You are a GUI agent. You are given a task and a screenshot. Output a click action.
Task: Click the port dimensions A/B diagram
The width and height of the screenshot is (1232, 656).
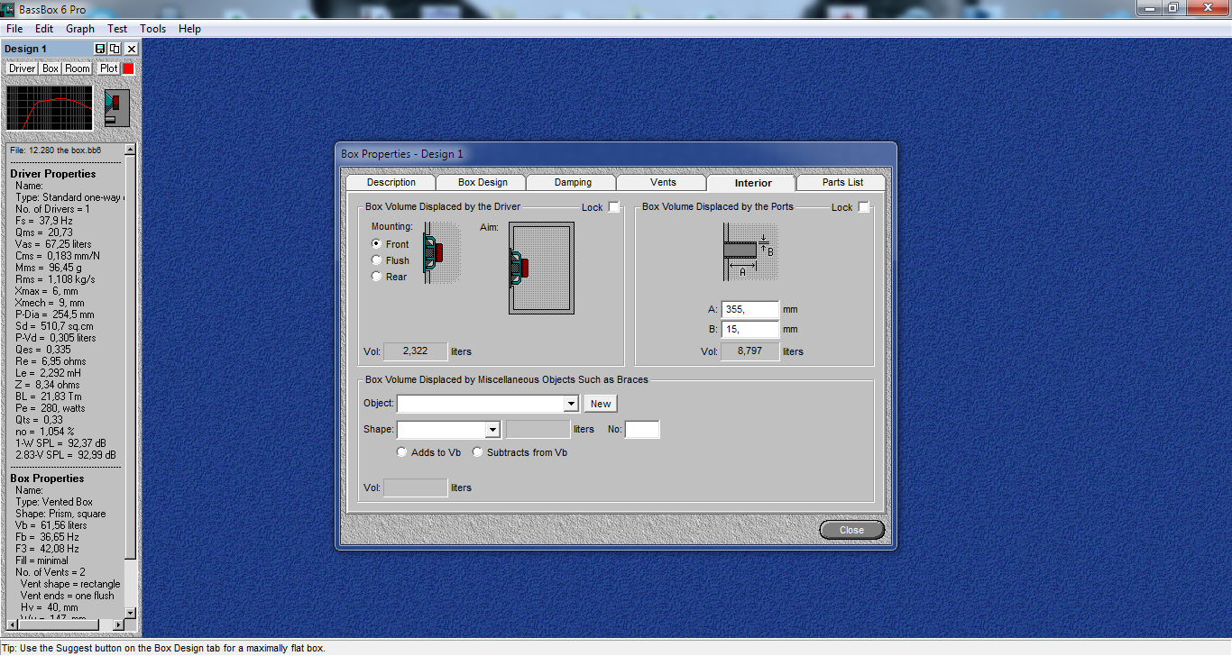tap(749, 251)
